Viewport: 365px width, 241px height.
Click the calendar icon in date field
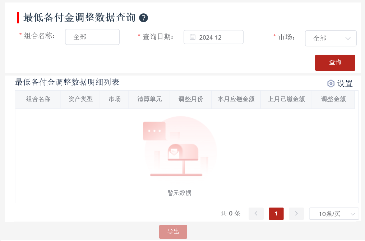tap(193, 37)
